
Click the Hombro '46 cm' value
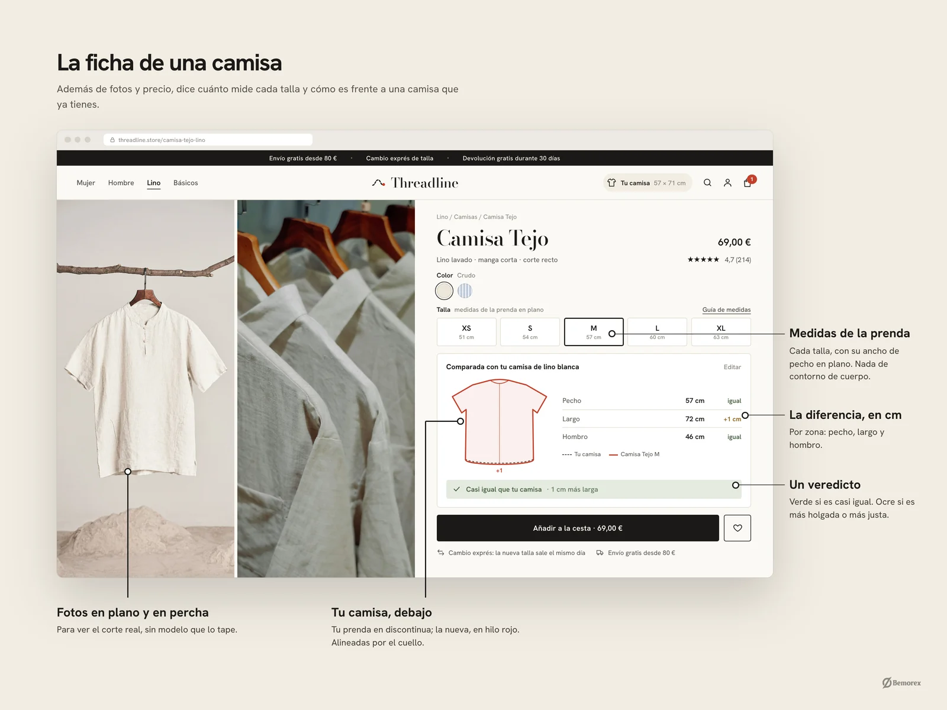695,437
